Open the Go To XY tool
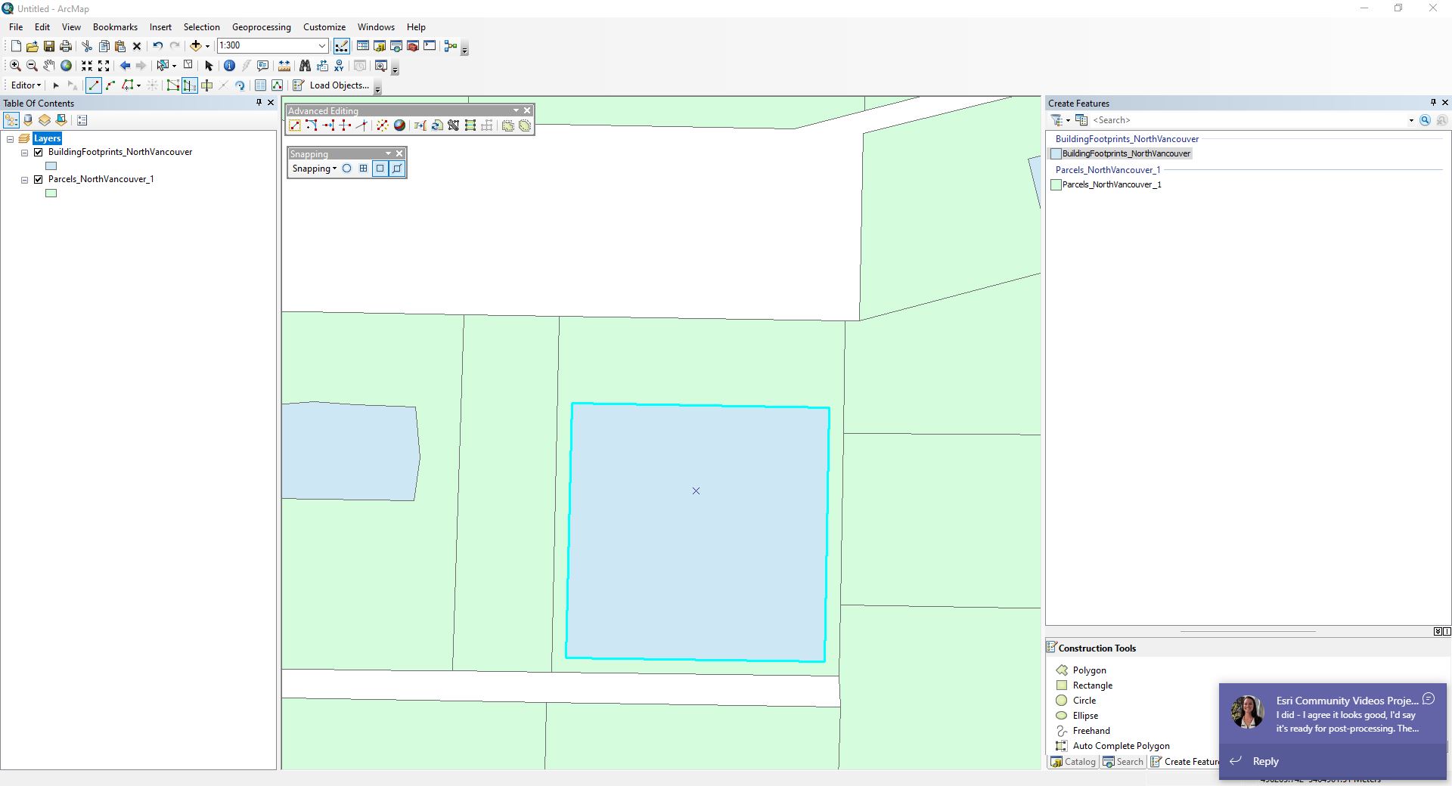This screenshot has height=786, width=1452. tap(339, 66)
